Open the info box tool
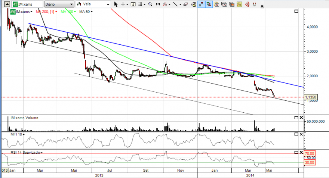Screen dimensions: 329x178 (x=133, y=4)
